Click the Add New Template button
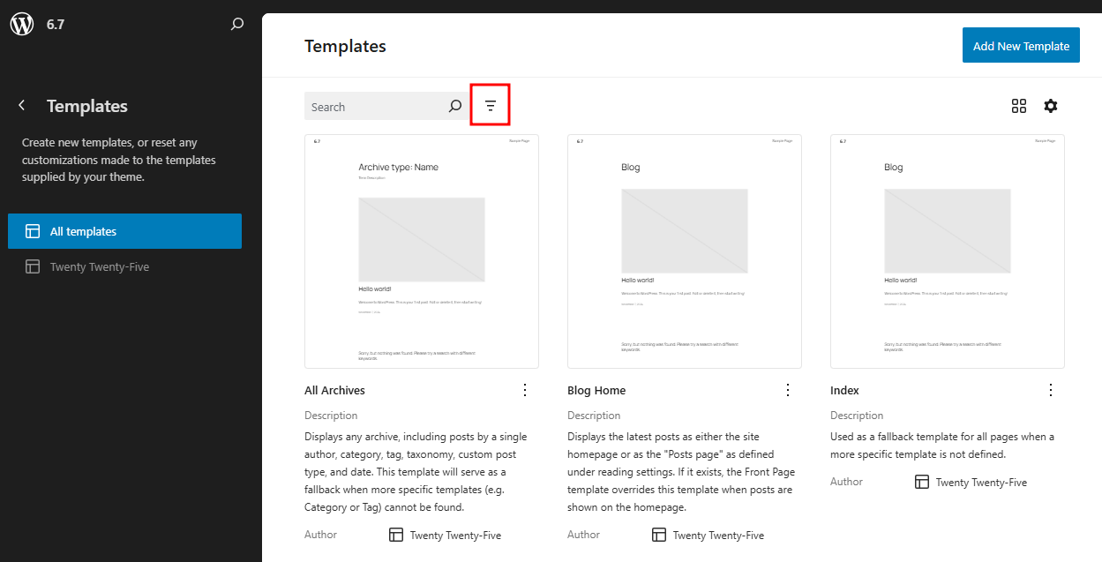 (1021, 44)
